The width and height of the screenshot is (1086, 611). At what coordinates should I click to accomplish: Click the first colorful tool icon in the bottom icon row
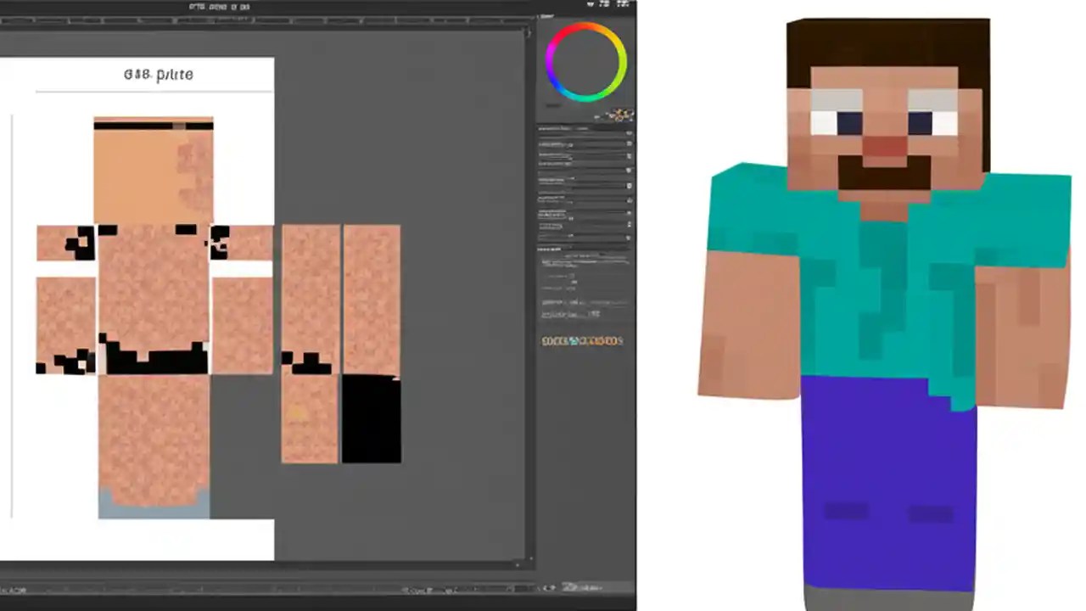[x=546, y=340]
